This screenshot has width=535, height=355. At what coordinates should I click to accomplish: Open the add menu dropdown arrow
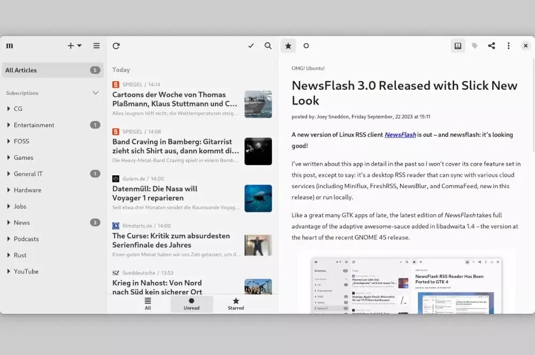point(80,45)
